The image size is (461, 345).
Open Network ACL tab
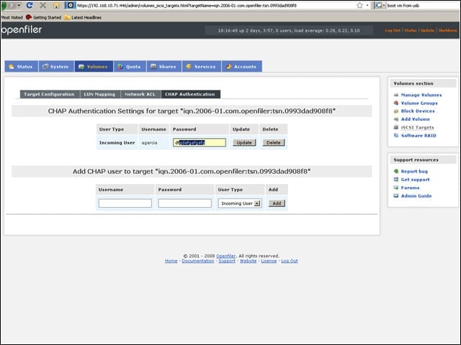coord(140,94)
